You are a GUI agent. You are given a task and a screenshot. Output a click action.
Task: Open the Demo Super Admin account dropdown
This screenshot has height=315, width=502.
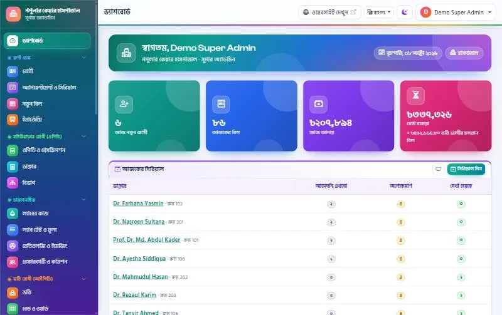(456, 12)
